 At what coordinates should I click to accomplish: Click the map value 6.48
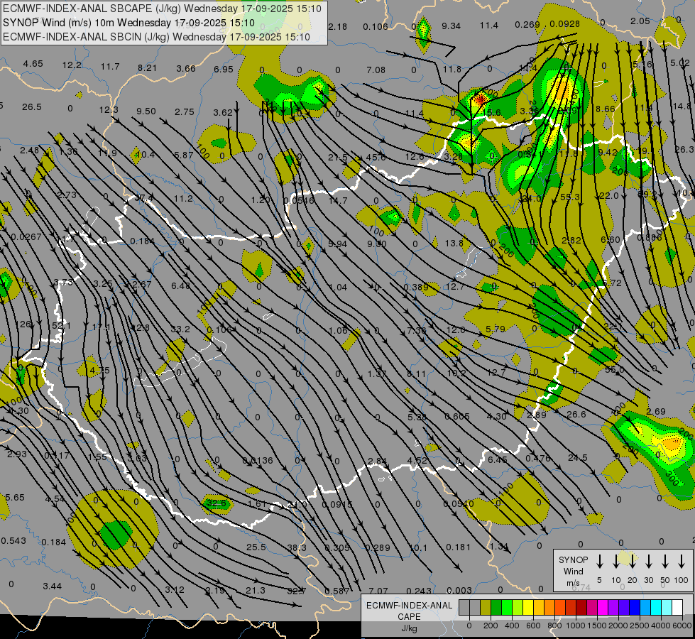181,285
